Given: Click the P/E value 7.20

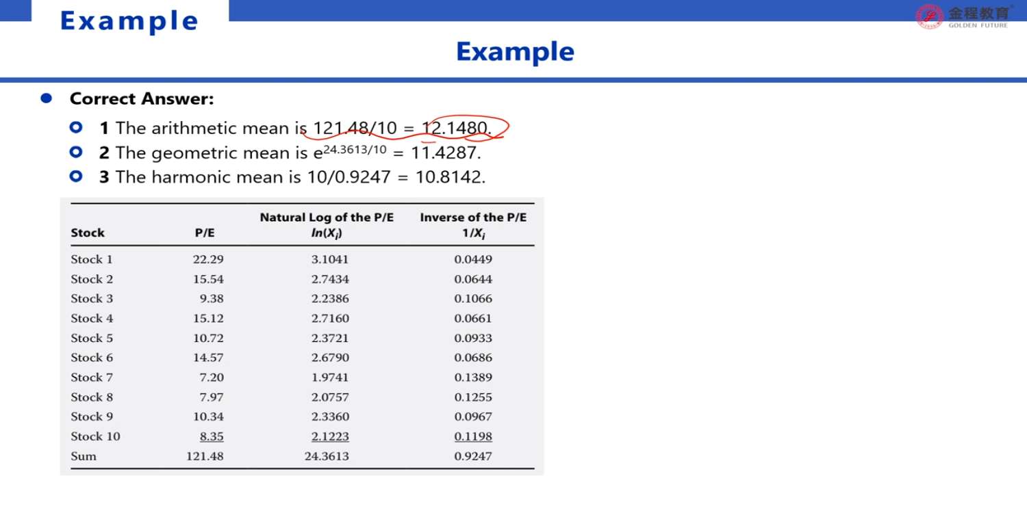Looking at the screenshot, I should click(212, 377).
